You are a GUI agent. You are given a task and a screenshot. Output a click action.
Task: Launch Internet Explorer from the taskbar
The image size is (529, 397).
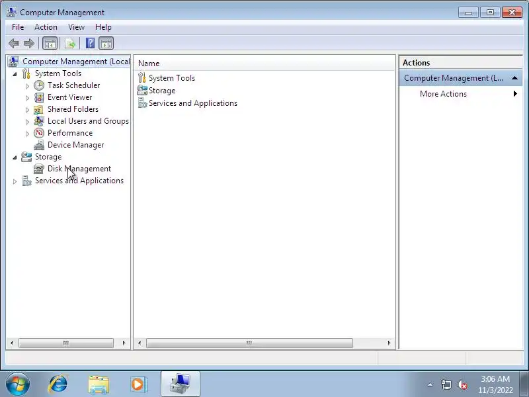point(58,384)
